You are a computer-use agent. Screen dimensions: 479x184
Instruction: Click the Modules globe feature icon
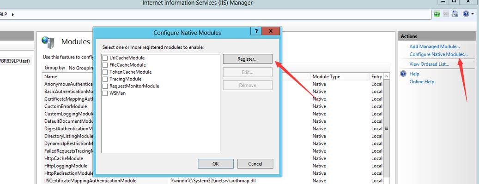click(48, 42)
